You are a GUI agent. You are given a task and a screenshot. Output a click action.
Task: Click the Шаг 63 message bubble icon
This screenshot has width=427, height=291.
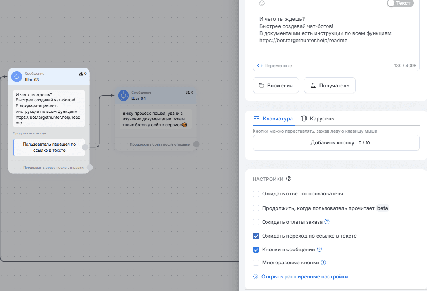point(16,77)
